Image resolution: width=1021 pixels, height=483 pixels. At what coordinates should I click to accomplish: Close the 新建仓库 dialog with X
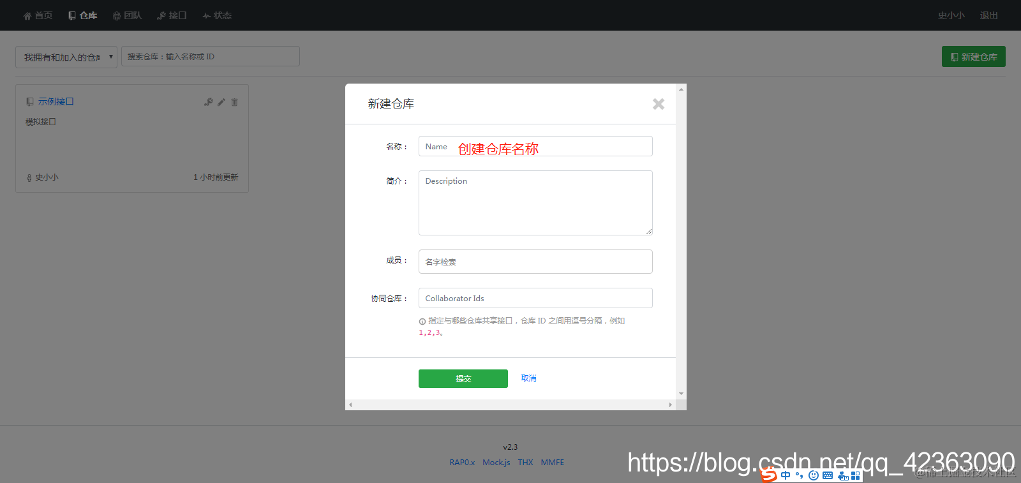[659, 104]
